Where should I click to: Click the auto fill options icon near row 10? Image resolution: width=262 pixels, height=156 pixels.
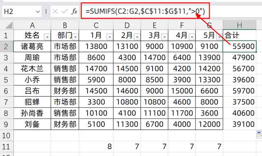pyautogui.click(x=259, y=134)
